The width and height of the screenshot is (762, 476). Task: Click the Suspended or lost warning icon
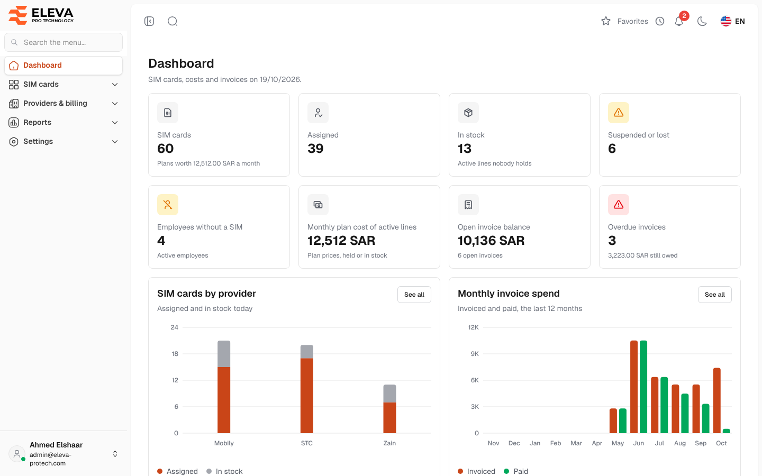coord(619,113)
